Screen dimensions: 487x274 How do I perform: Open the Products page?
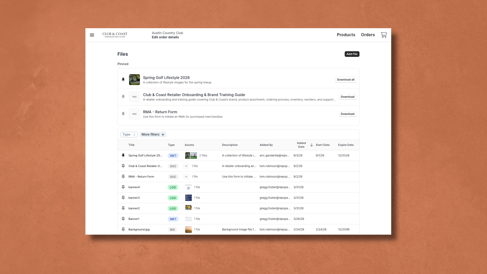(x=346, y=35)
